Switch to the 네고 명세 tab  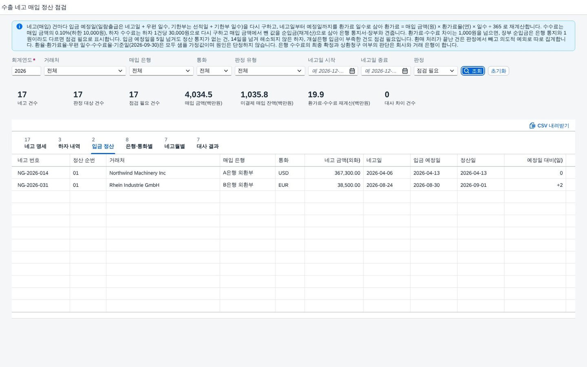(x=35, y=143)
